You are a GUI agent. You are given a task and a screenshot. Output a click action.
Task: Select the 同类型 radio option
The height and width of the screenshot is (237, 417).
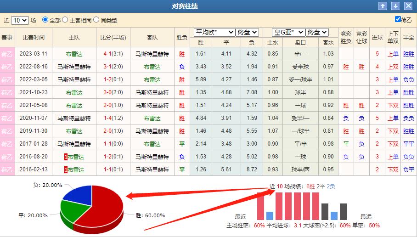click(96, 20)
